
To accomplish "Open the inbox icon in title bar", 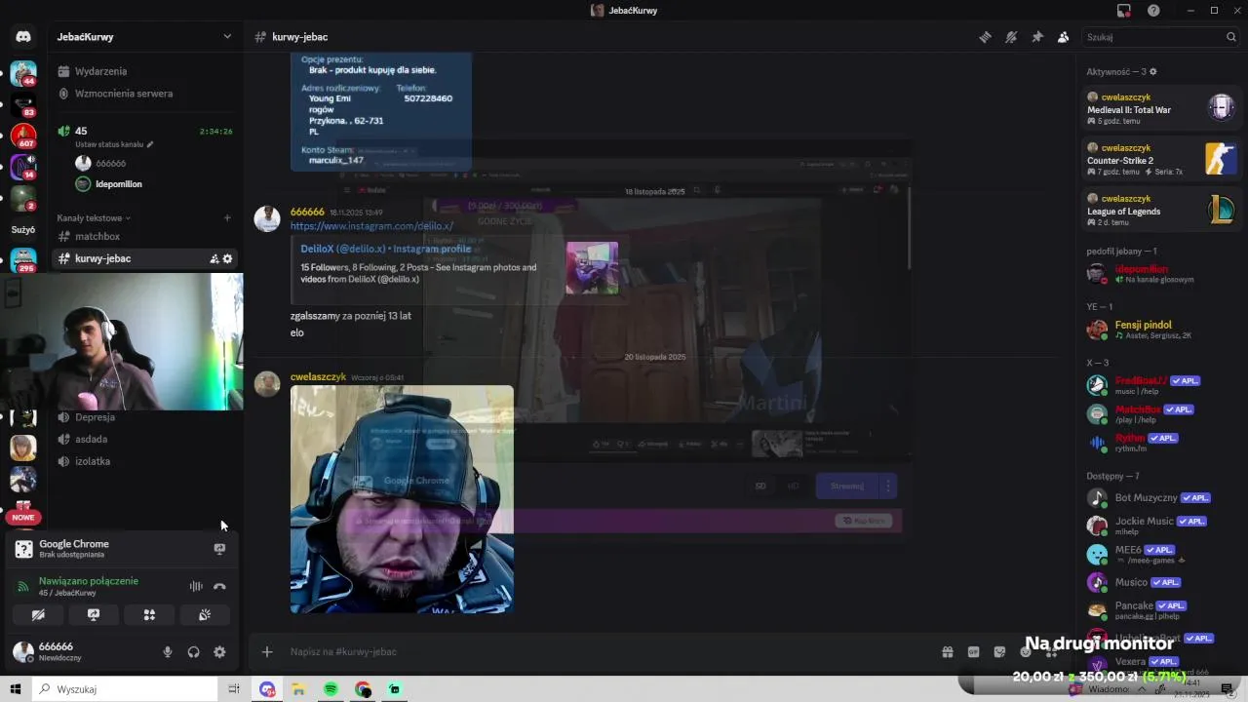I will click(1124, 11).
